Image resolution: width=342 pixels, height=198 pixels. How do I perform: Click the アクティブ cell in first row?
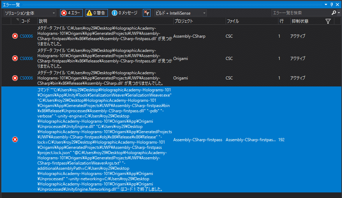click(x=298, y=36)
